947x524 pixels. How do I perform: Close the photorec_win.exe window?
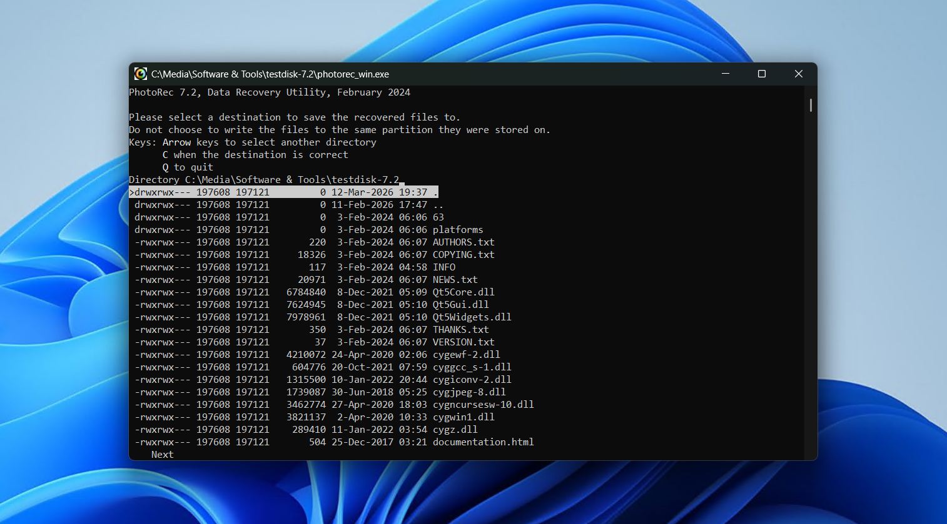click(798, 74)
